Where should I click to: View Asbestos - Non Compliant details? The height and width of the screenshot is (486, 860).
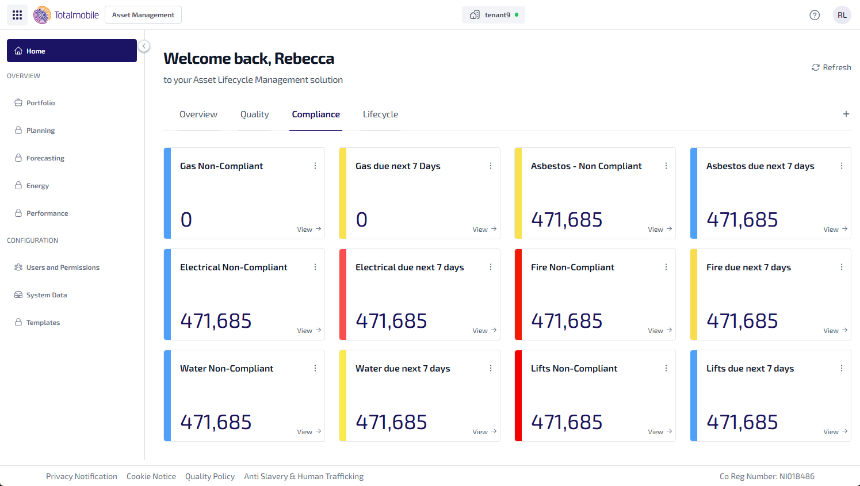[660, 229]
